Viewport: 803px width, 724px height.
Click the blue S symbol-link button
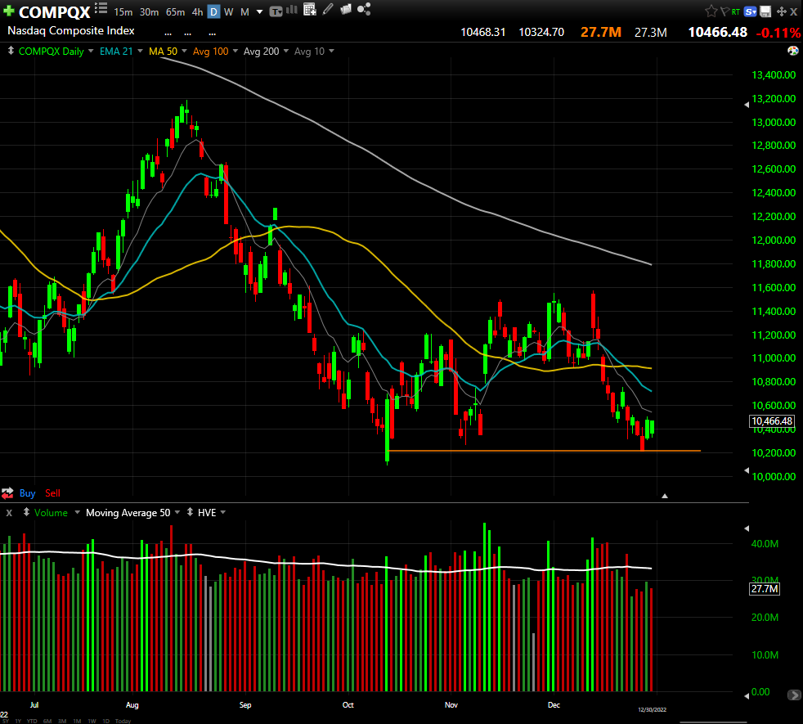(750, 11)
